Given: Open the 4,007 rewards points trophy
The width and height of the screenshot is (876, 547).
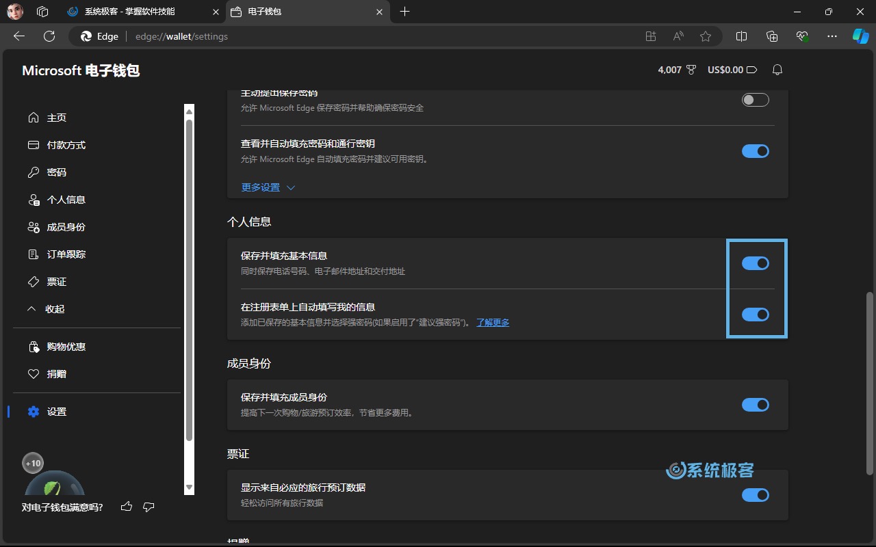Looking at the screenshot, I should click(677, 70).
